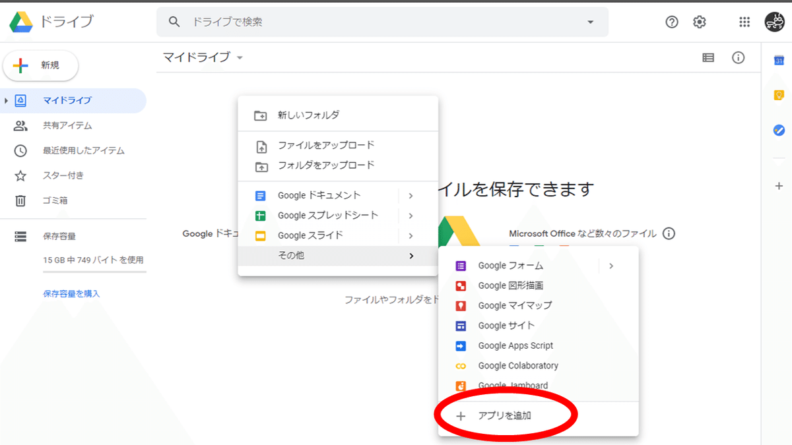Select Google 図形描画 in the submenu

[539, 285]
